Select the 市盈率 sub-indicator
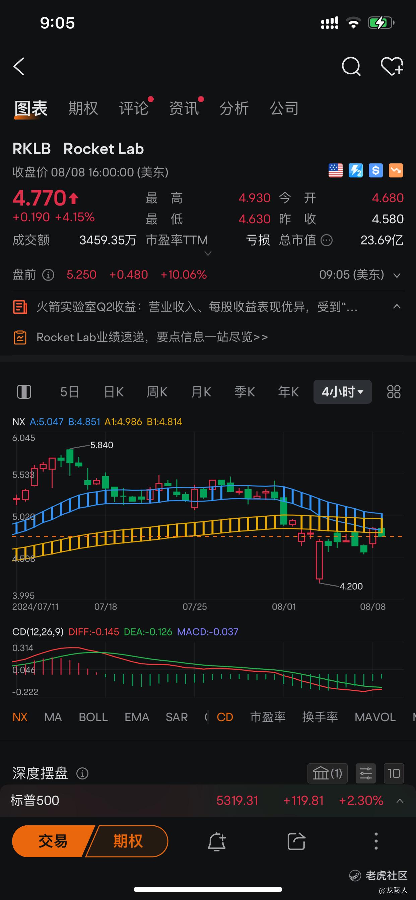The image size is (416, 900). 268,717
